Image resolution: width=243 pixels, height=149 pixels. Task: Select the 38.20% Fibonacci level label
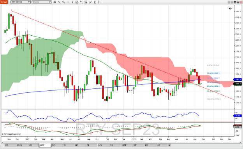[x=213, y=78]
